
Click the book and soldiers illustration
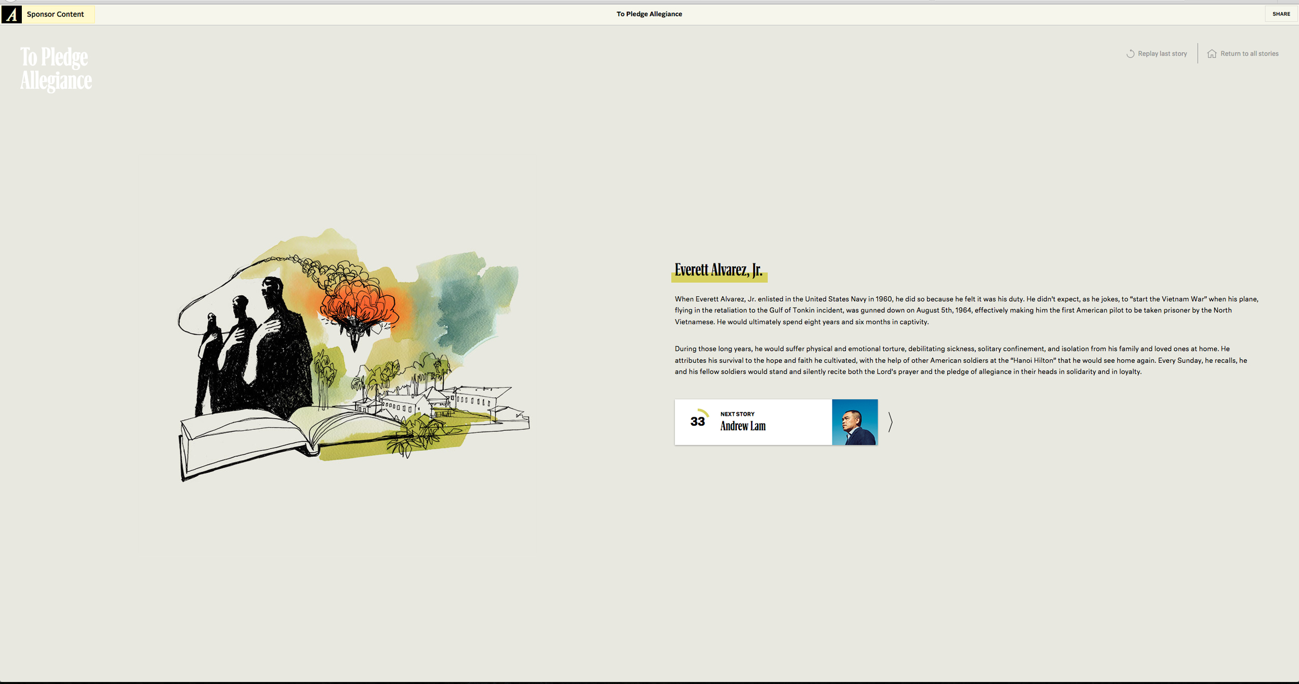click(354, 355)
